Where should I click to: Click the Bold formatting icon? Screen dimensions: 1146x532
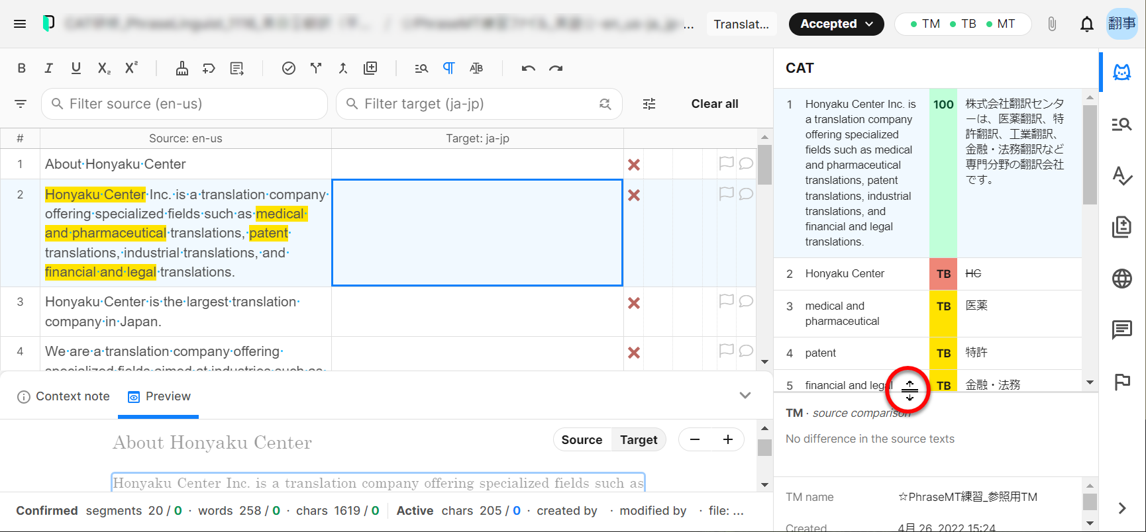coord(22,68)
